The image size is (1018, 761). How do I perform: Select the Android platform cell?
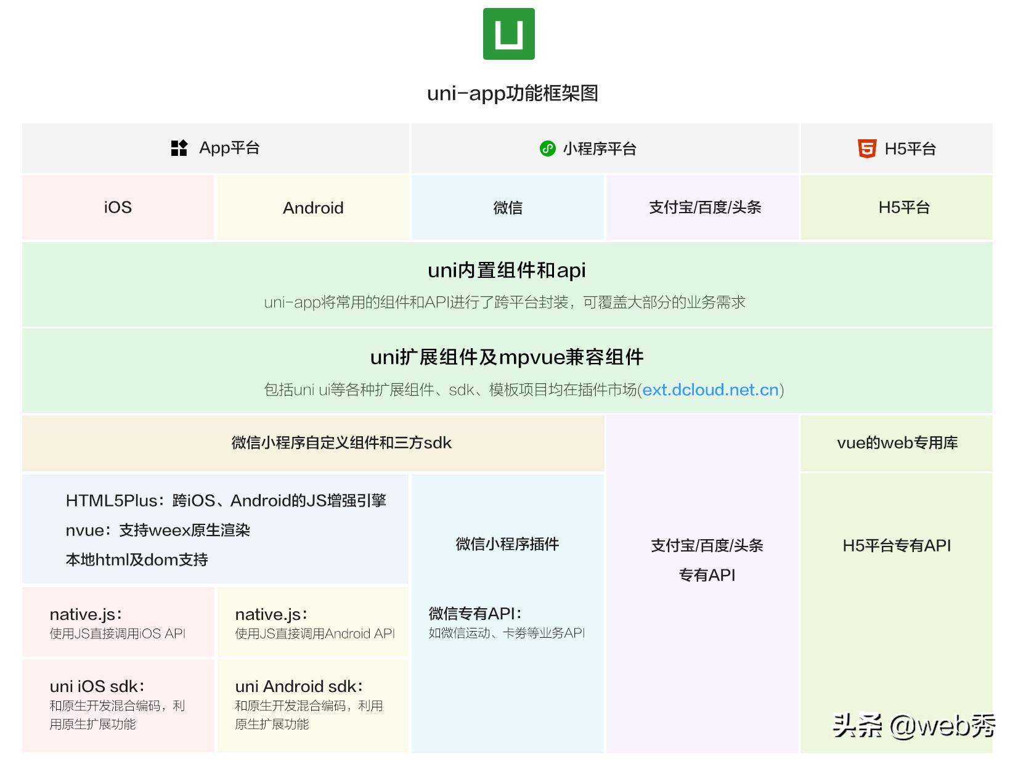click(x=313, y=207)
